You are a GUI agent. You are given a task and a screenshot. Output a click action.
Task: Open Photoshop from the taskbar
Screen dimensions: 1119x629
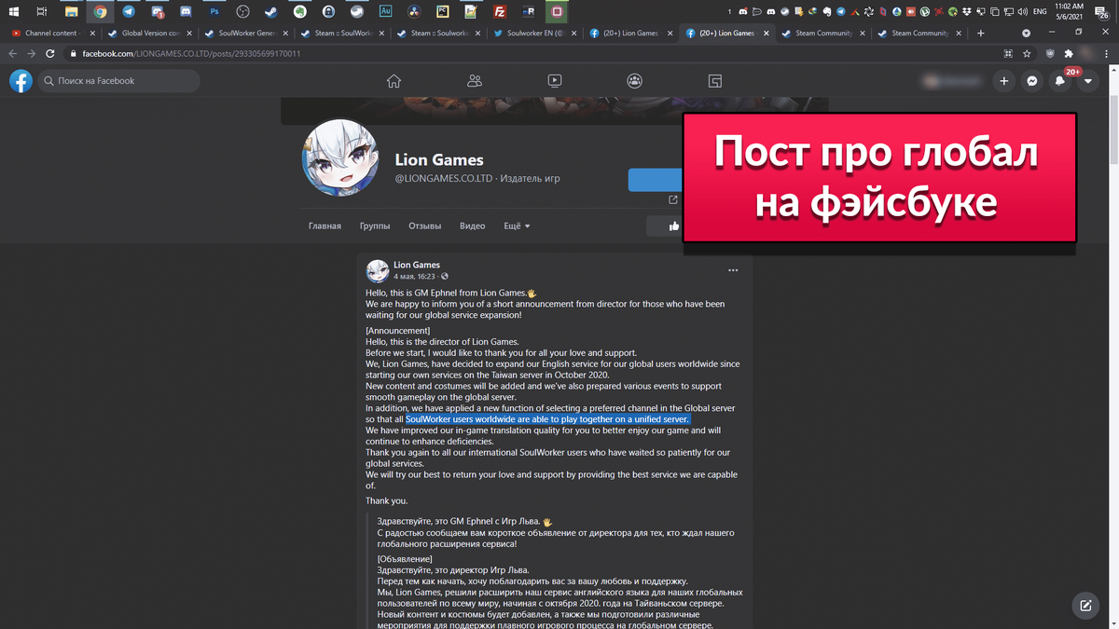coord(214,11)
